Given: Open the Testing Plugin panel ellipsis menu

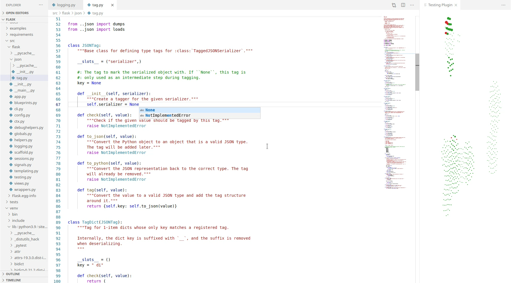Looking at the screenshot, I should point(503,5).
